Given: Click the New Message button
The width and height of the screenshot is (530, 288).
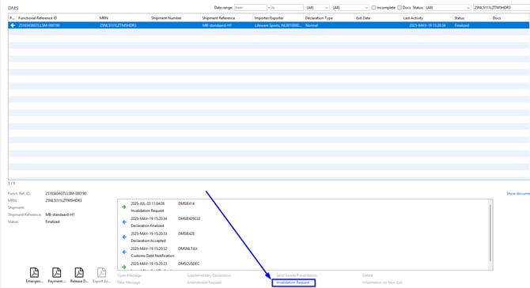Looking at the screenshot, I should coord(128,282).
